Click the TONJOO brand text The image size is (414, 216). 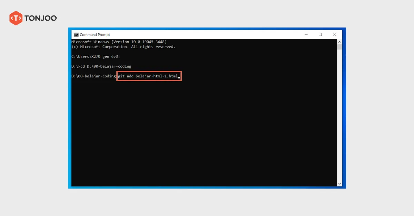(40, 18)
